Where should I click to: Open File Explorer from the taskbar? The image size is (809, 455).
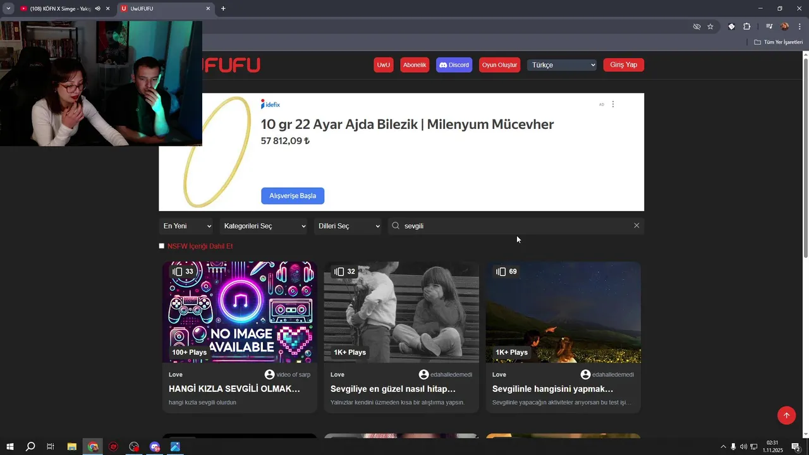72,447
